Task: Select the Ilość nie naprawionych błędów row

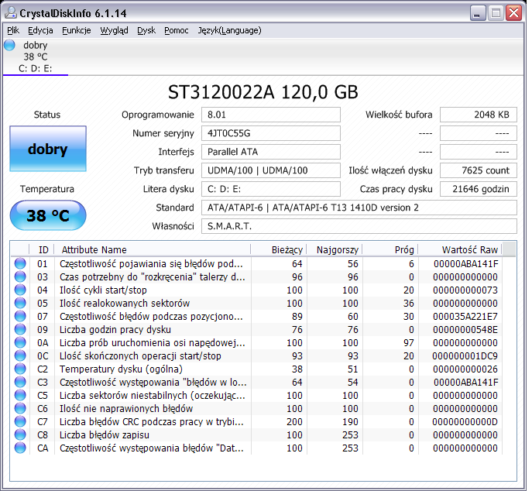Action: [x=256, y=408]
